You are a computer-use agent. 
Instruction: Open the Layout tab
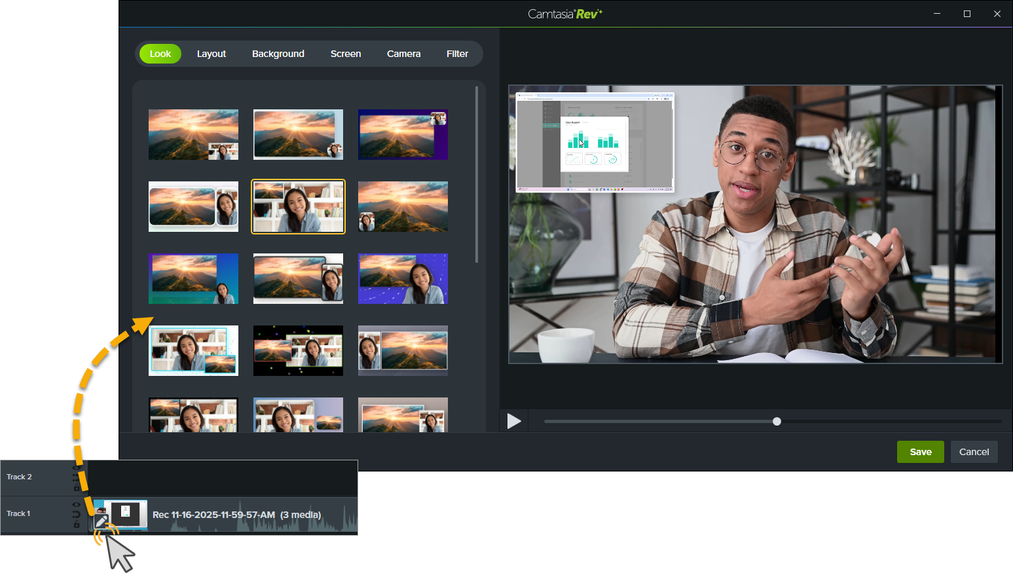point(211,54)
